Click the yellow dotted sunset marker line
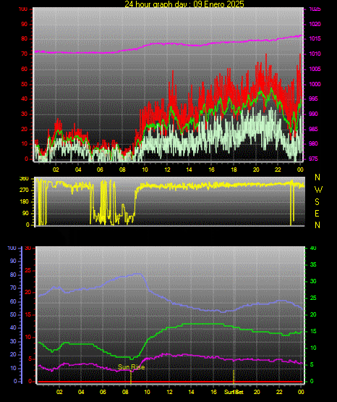The height and width of the screenshot is (402, 337). coord(234,377)
